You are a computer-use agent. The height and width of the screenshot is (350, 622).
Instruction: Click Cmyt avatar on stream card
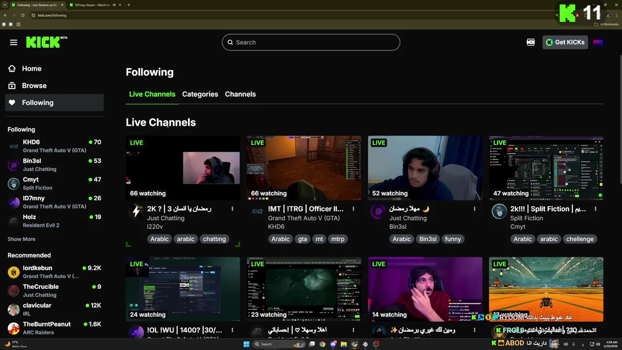click(499, 211)
